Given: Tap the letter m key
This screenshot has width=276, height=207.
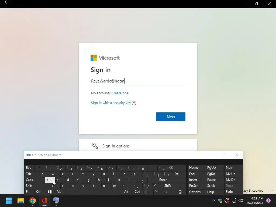Looking at the screenshot, I should (116, 185).
